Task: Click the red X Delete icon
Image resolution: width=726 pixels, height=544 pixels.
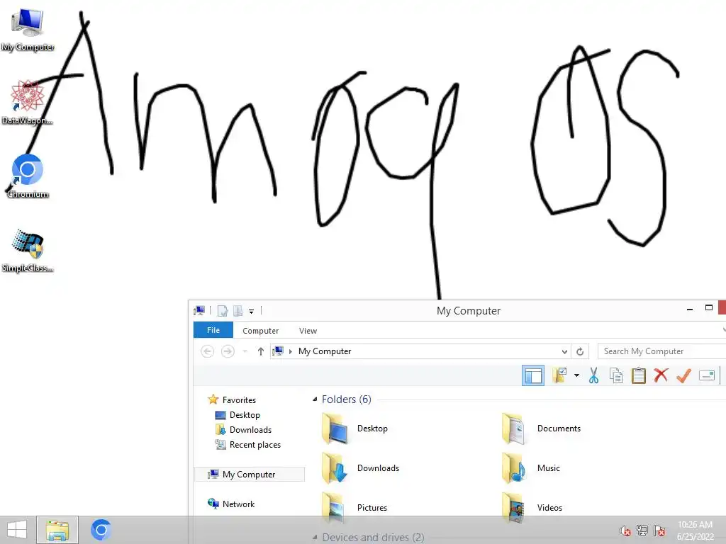Action: [661, 375]
